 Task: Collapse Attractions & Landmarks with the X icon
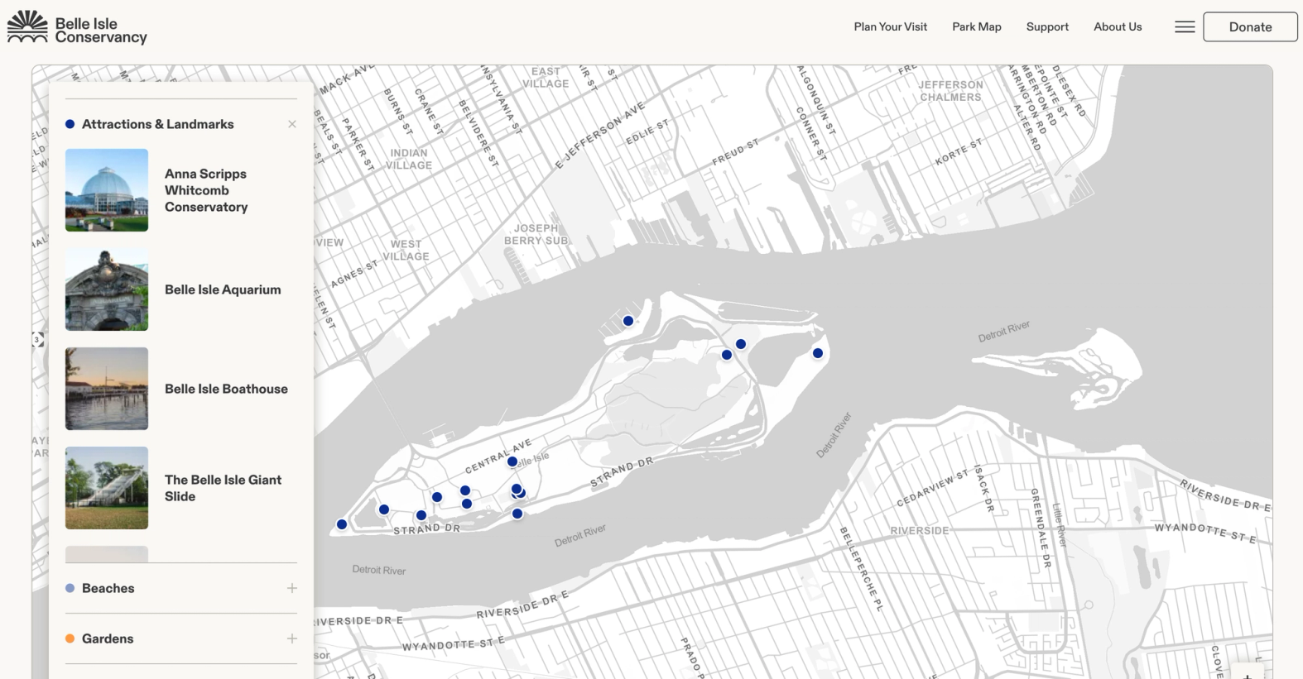click(x=292, y=124)
